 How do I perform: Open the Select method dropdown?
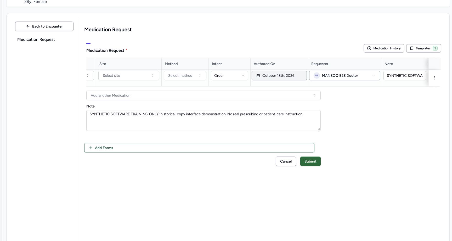[185, 76]
